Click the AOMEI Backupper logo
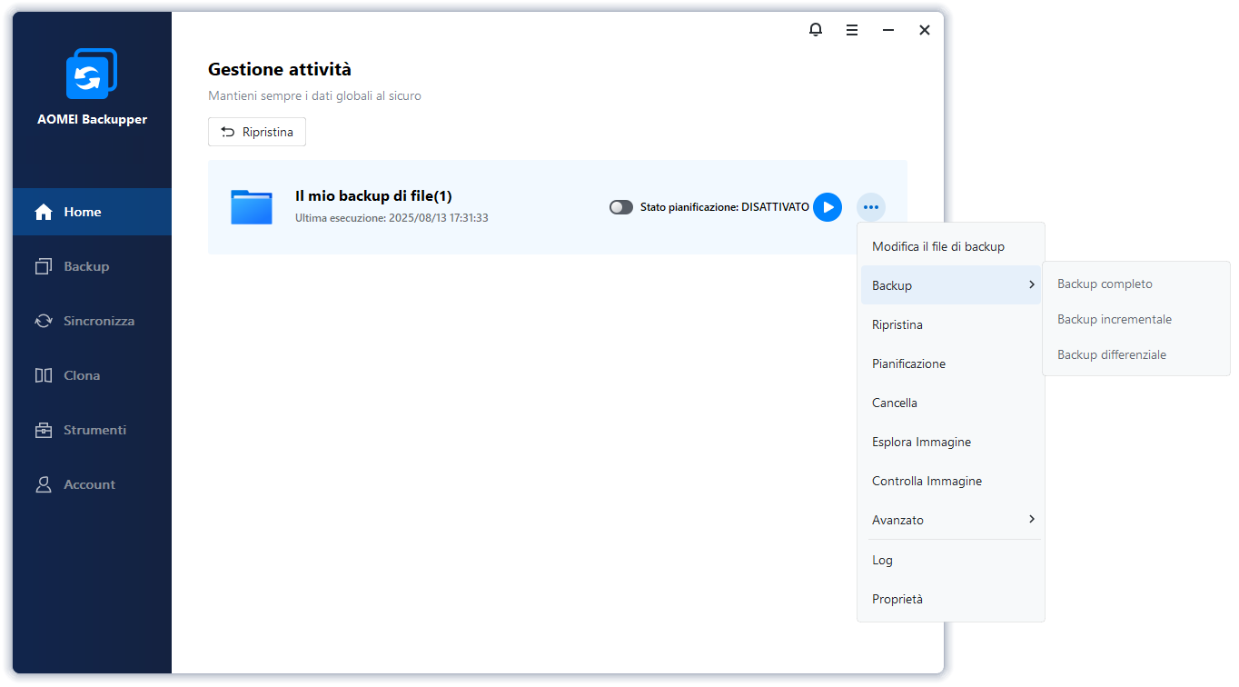Image resolution: width=1239 pixels, height=687 pixels. [x=92, y=74]
